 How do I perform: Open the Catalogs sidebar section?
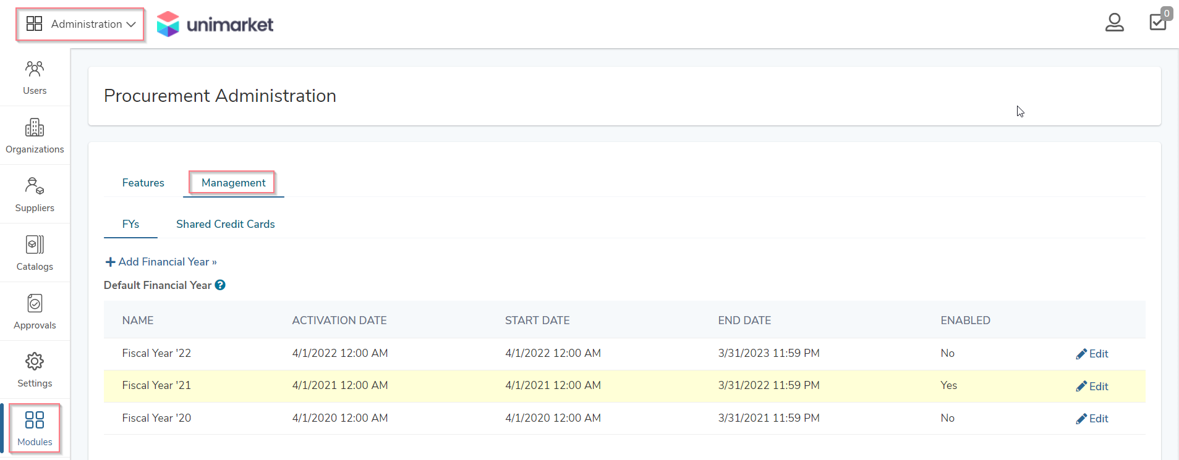click(35, 254)
